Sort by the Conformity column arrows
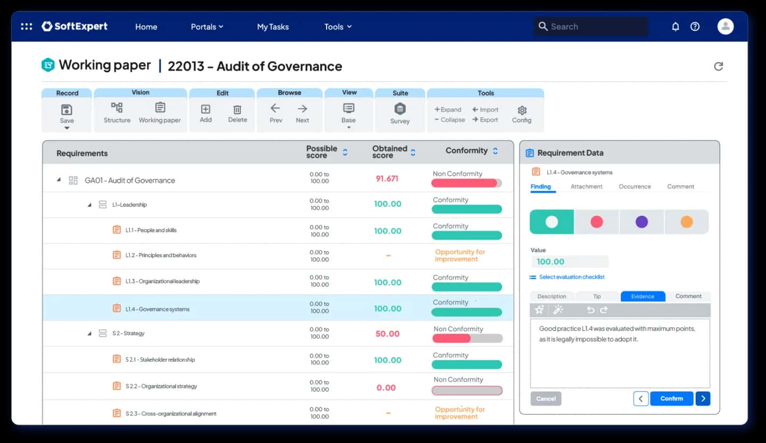766x443 pixels. [x=495, y=151]
